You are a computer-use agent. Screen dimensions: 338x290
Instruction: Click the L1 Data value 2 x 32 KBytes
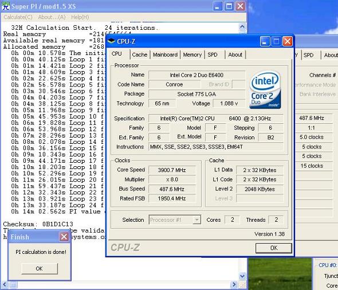click(x=260, y=170)
